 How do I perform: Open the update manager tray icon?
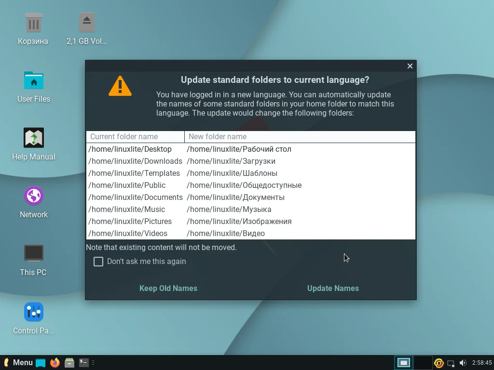pyautogui.click(x=439, y=363)
